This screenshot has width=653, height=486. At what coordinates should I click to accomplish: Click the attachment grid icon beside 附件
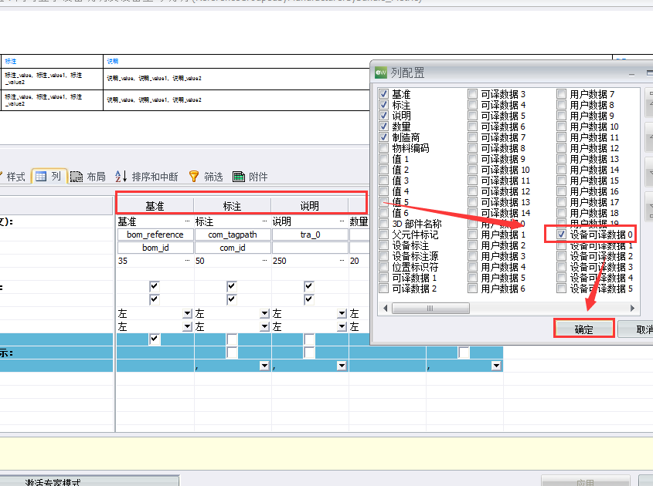(x=239, y=177)
